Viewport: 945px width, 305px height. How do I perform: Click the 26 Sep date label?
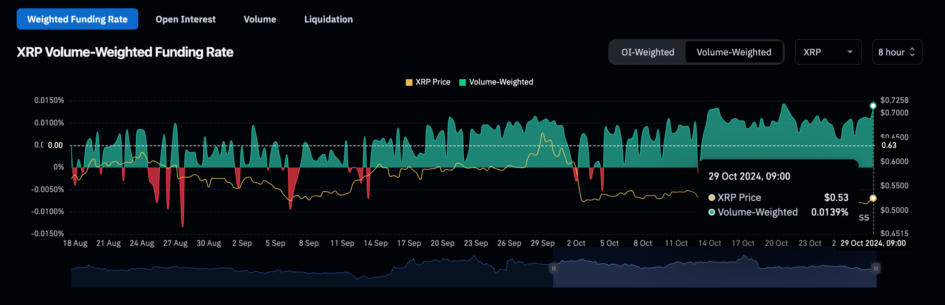click(x=510, y=243)
